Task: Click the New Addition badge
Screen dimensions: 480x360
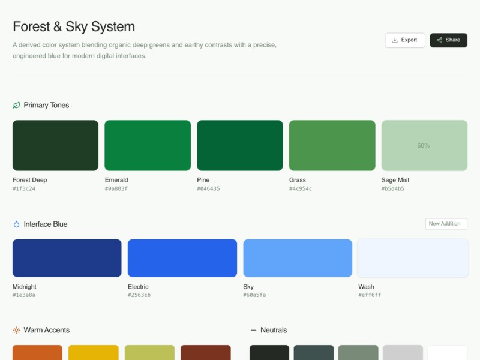Action: 446,224
